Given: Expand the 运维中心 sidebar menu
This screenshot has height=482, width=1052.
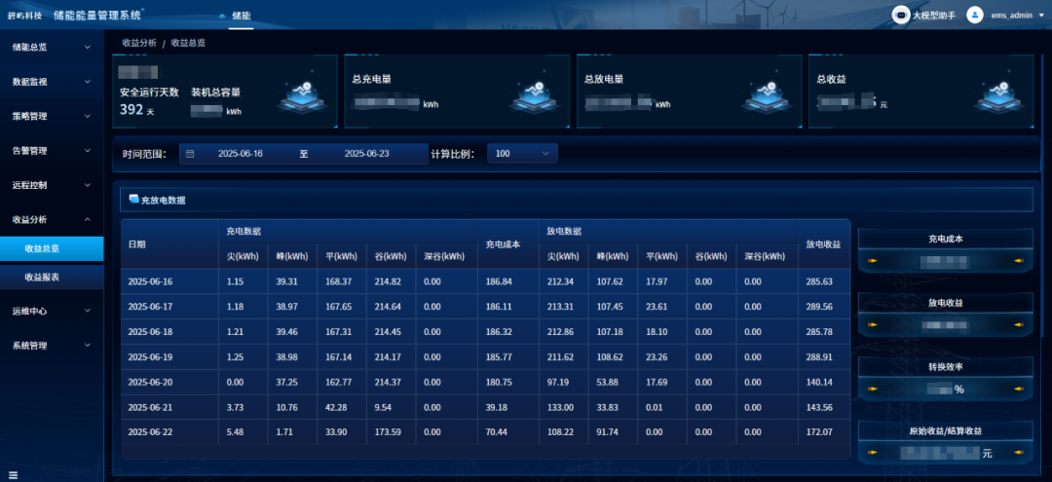Looking at the screenshot, I should point(52,311).
